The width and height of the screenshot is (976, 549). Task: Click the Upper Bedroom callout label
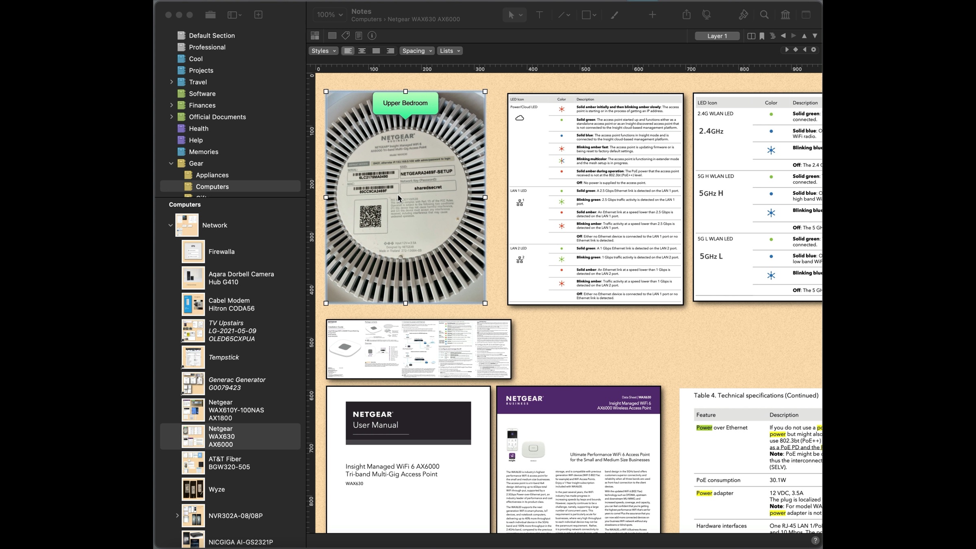point(405,103)
